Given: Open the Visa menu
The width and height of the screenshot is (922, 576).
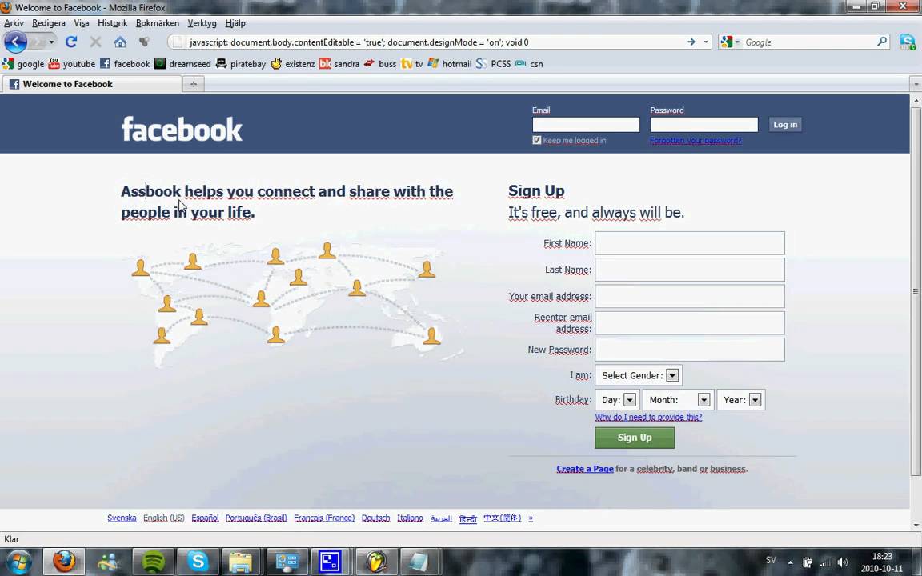Looking at the screenshot, I should click(x=82, y=23).
